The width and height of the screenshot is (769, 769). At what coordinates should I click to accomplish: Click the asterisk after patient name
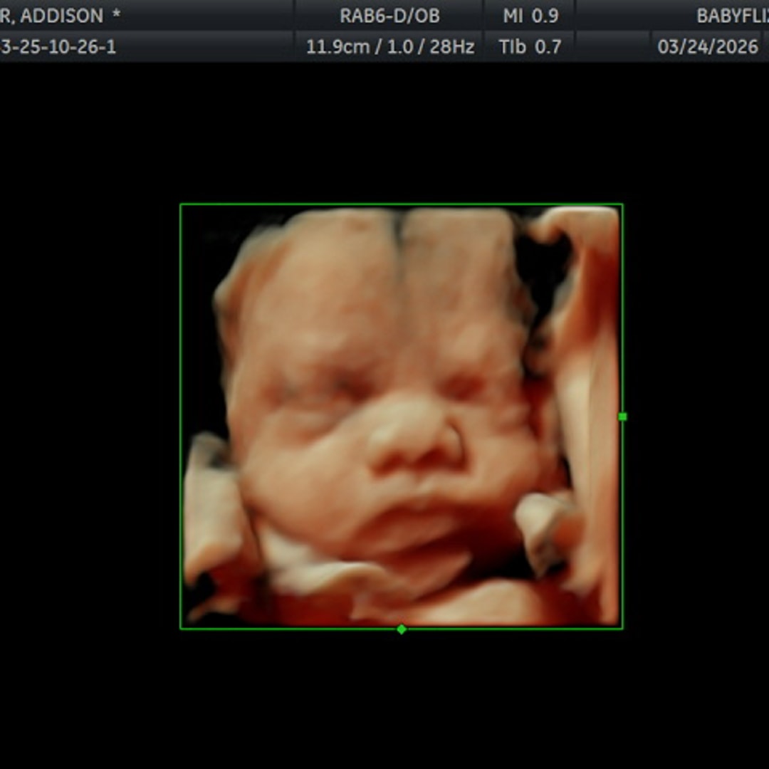coord(116,16)
